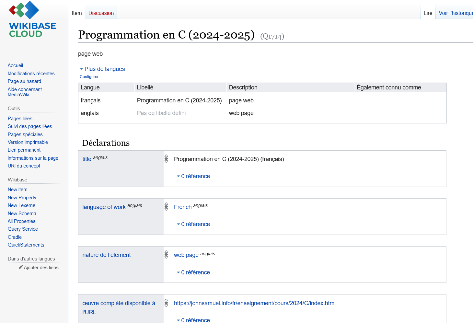Screen dimensions: 473x323
Task: Open the Voir l'historique tab
Action: click(456, 13)
